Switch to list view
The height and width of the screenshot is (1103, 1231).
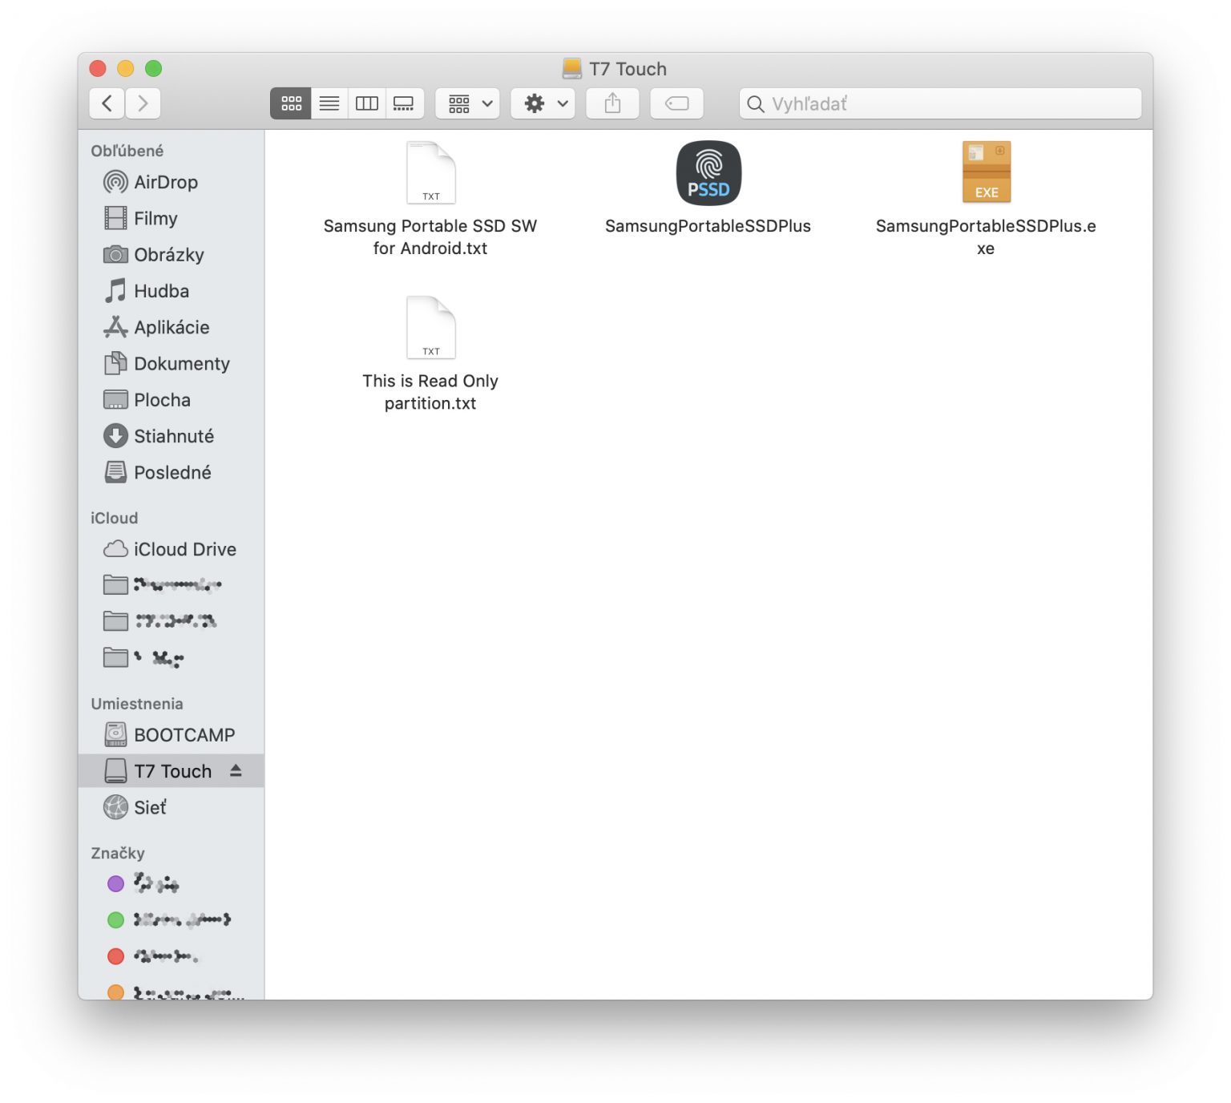click(329, 103)
